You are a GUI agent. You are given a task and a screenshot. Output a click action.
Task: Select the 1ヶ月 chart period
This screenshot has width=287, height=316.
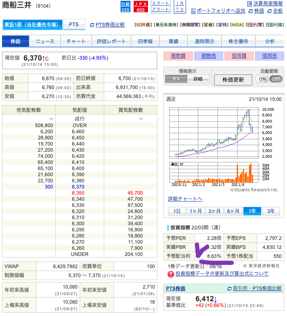tap(195, 211)
